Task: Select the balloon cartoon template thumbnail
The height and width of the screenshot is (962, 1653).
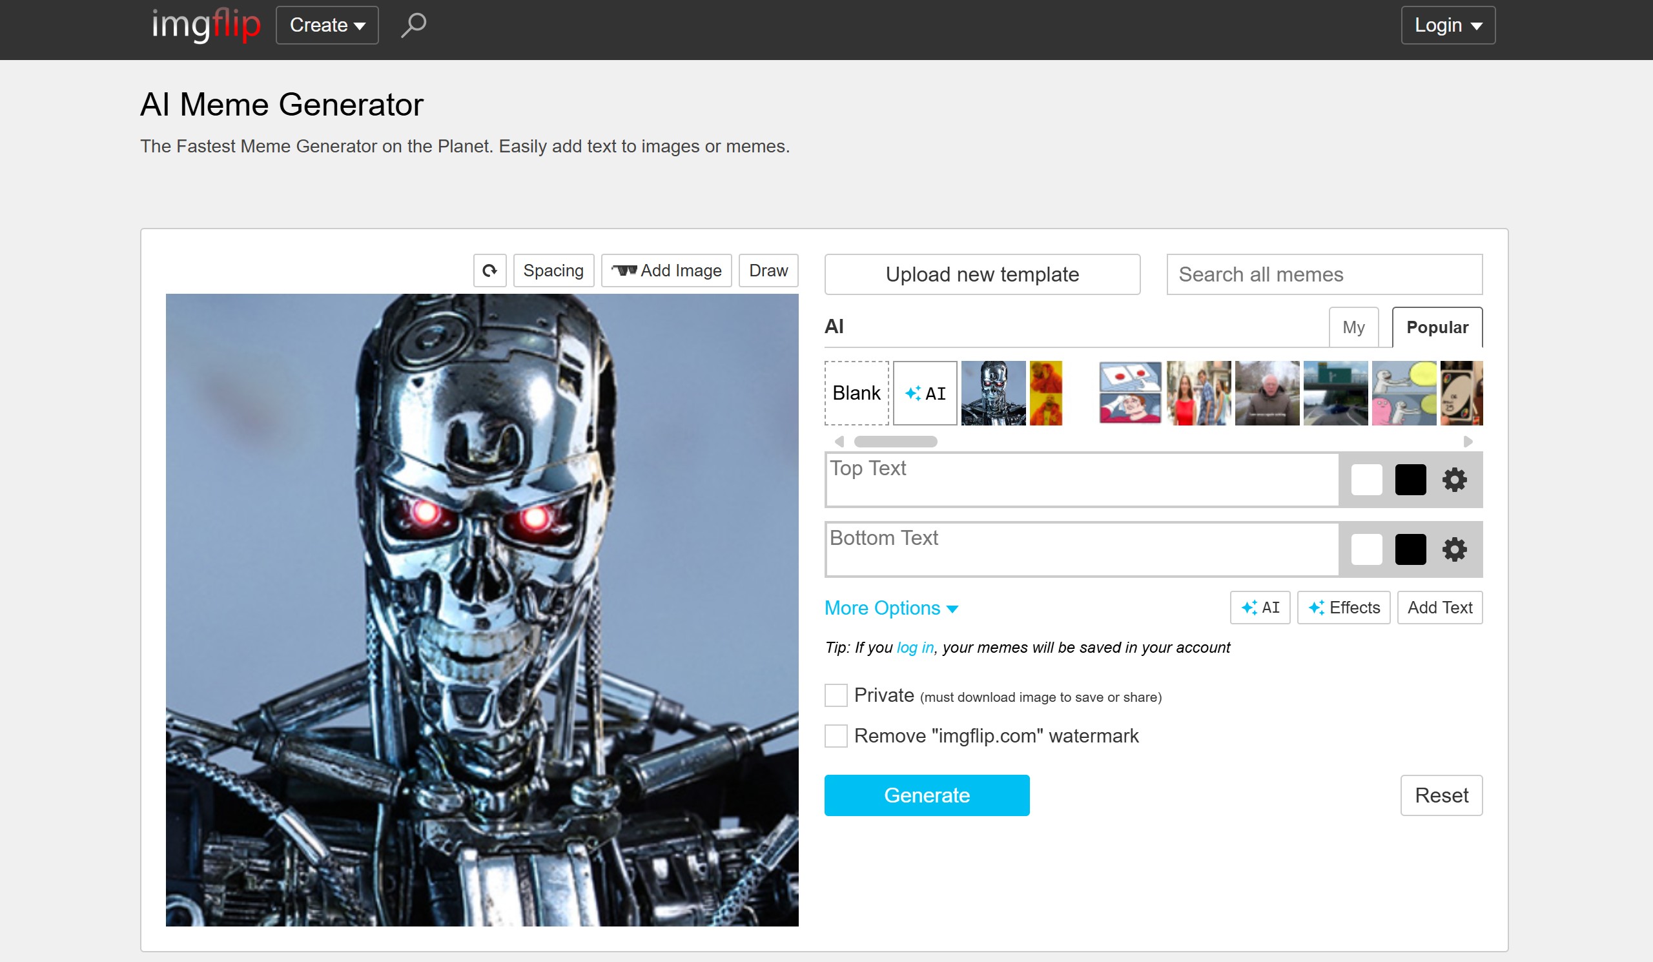Action: [x=1404, y=393]
